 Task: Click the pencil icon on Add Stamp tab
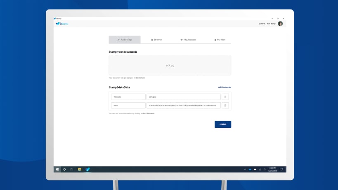pos(118,40)
